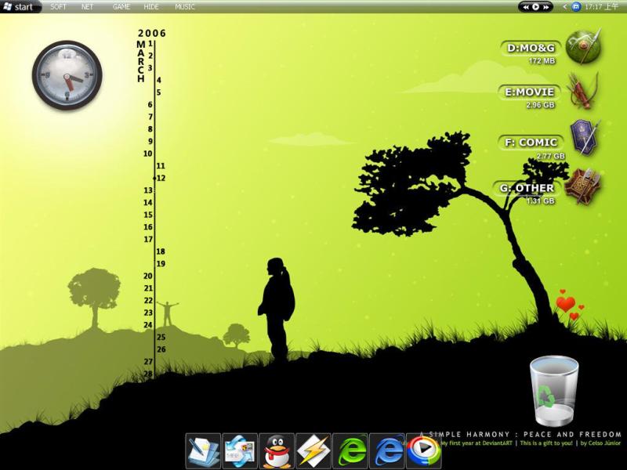This screenshot has height=470, width=627.
Task: Open the green 'e' browser in dock
Action: coord(350,451)
